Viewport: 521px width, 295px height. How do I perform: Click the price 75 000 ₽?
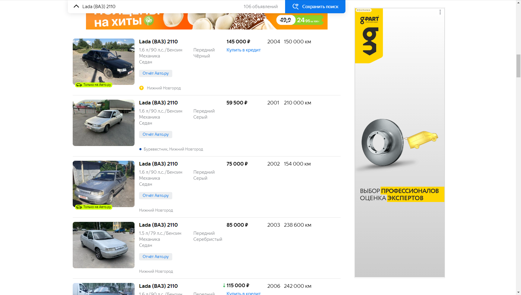coord(237,164)
